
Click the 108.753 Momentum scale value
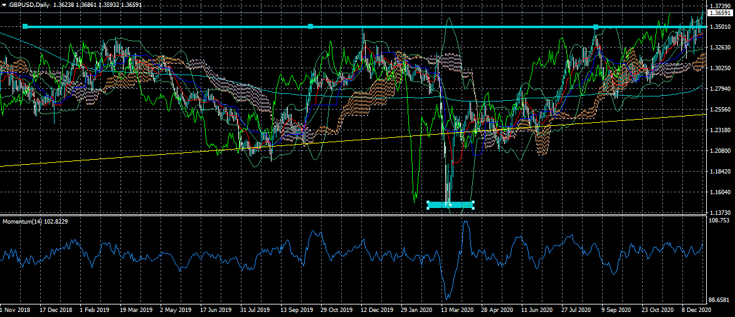click(719, 221)
